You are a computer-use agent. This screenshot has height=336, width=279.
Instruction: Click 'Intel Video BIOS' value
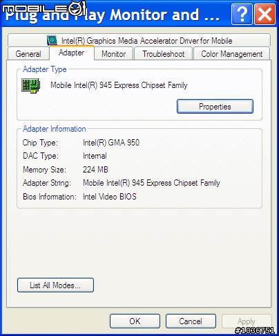coord(110,197)
